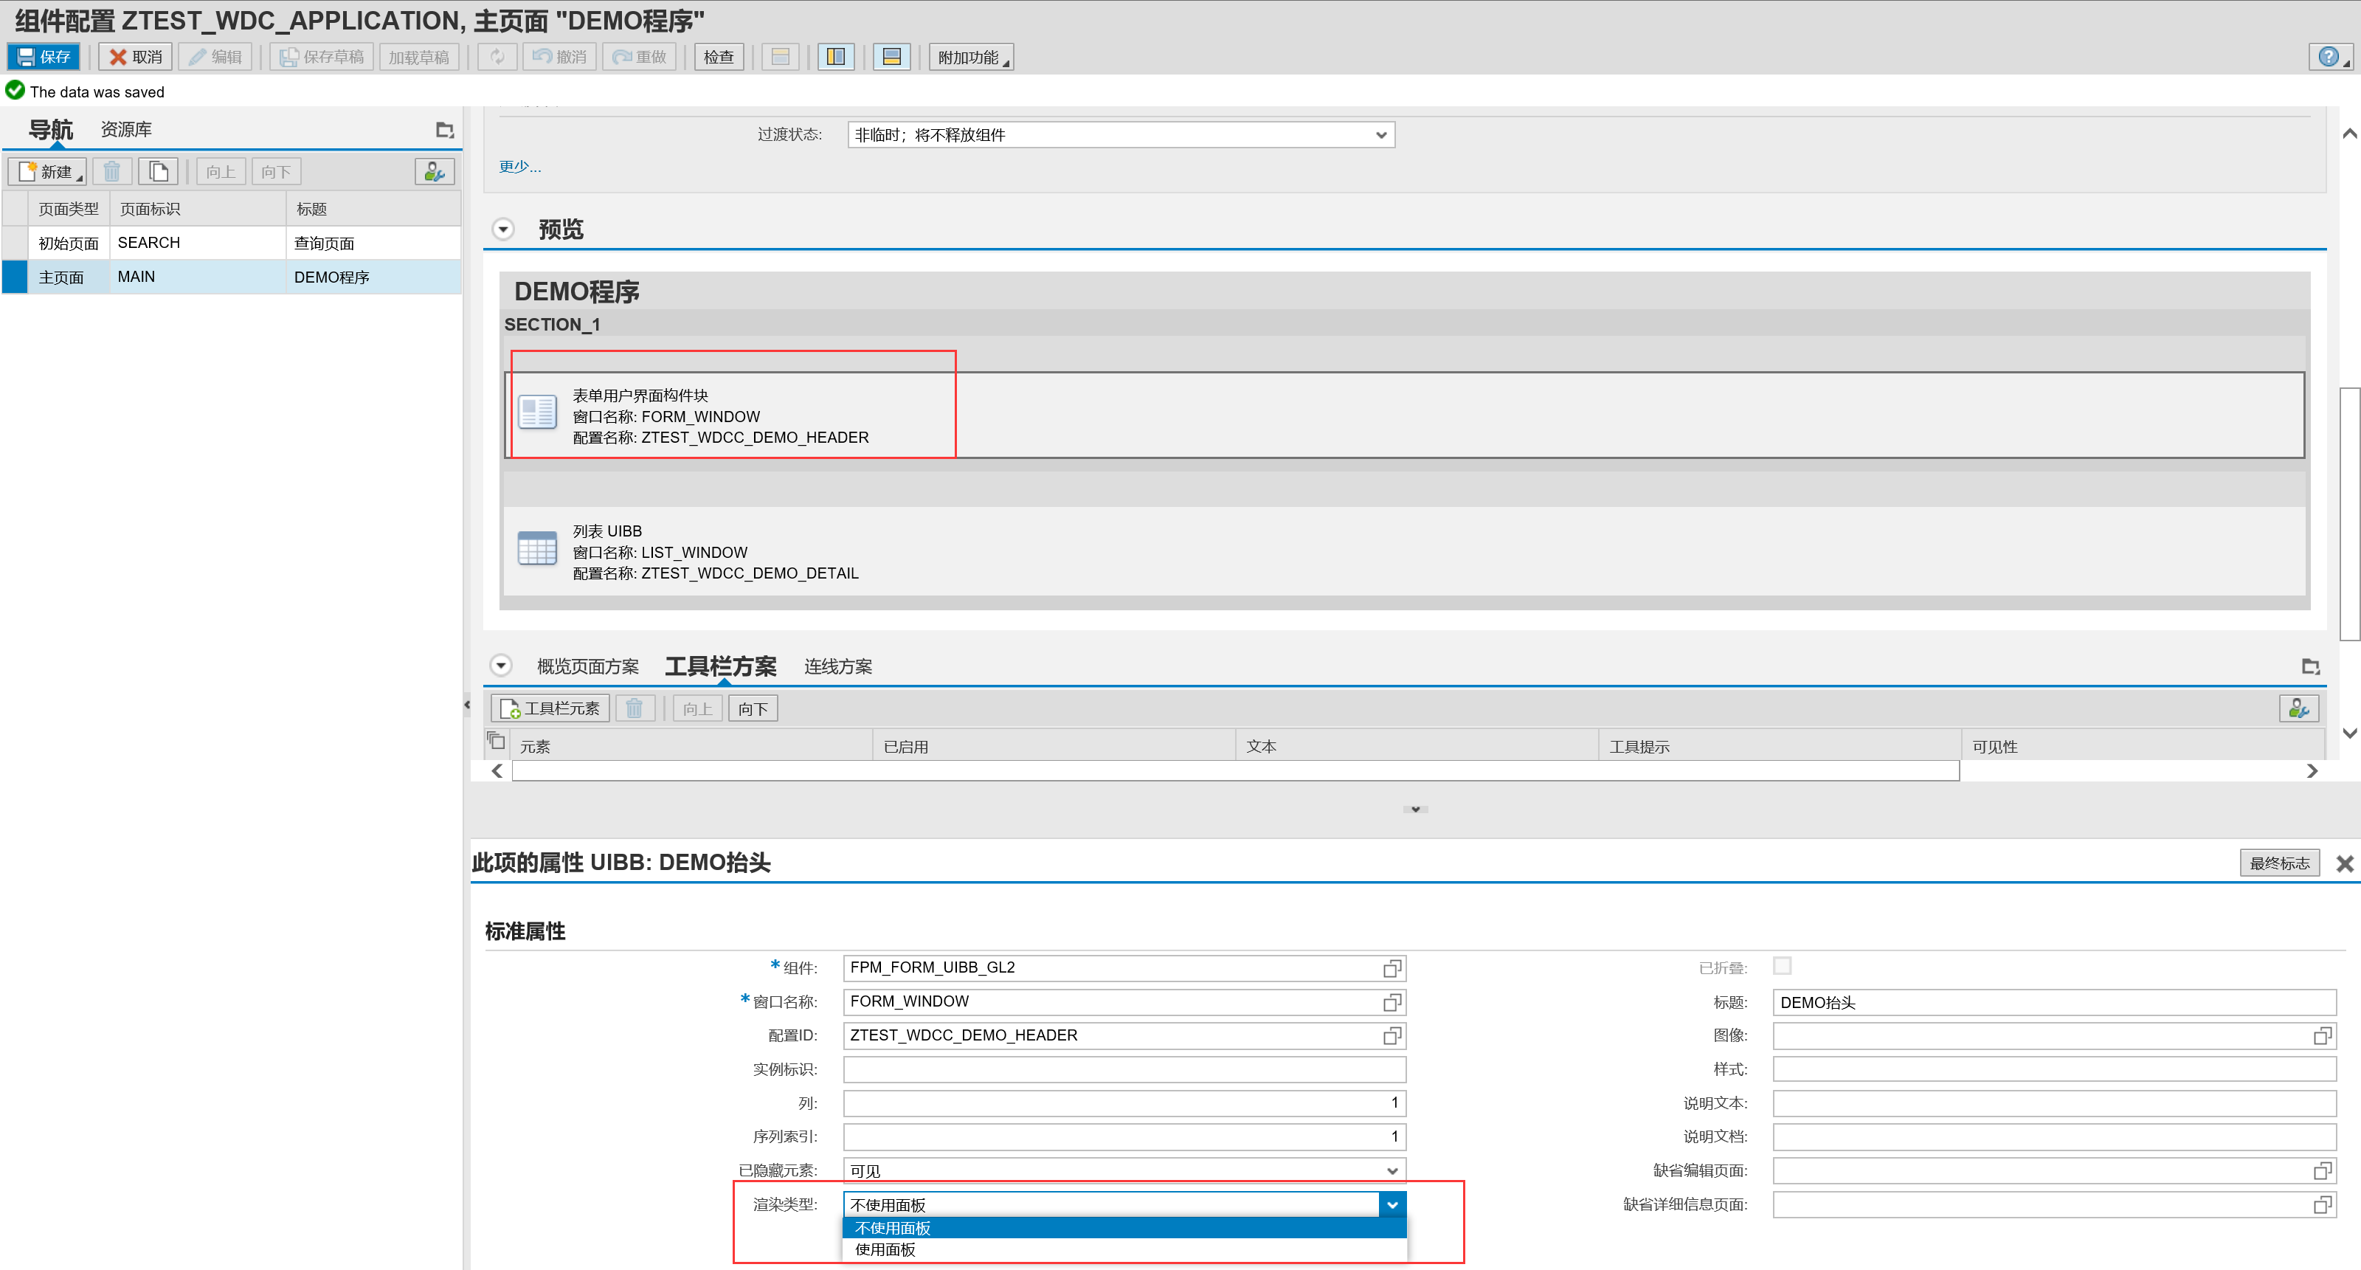Toggle the vertical split layout view button

coord(835,56)
